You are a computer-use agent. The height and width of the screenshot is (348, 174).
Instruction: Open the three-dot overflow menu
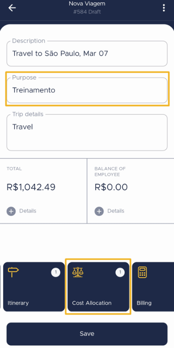click(x=164, y=8)
